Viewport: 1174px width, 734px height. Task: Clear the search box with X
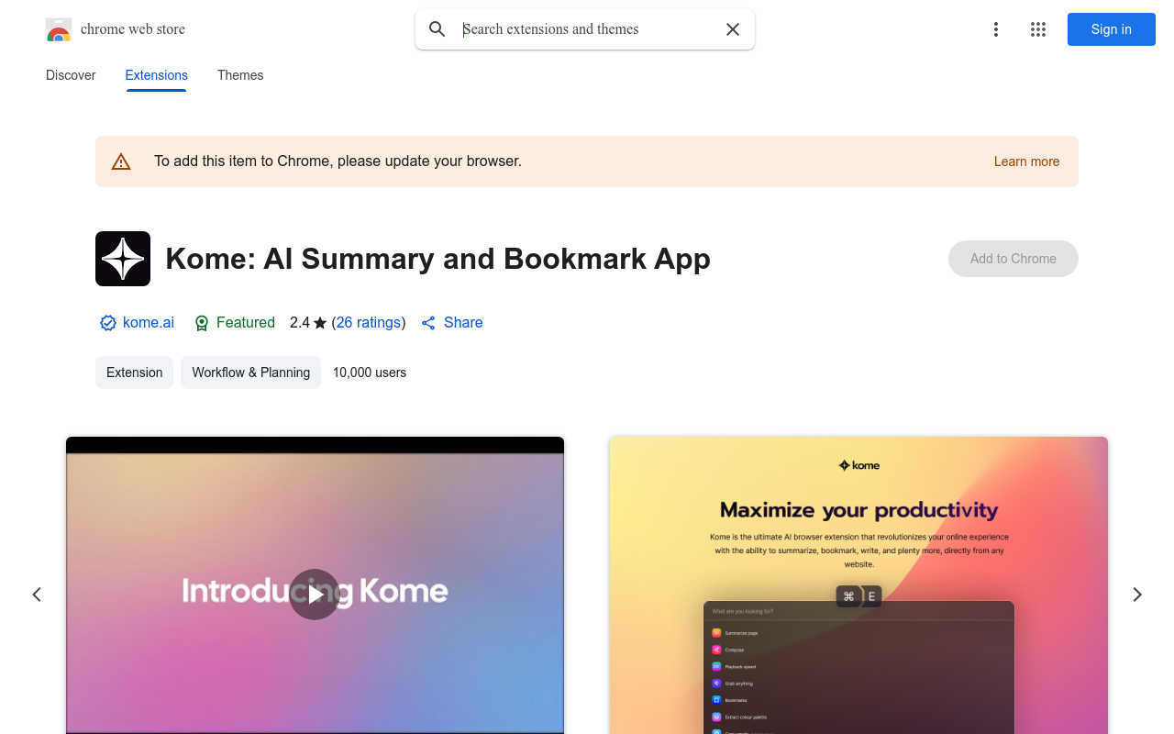tap(733, 29)
